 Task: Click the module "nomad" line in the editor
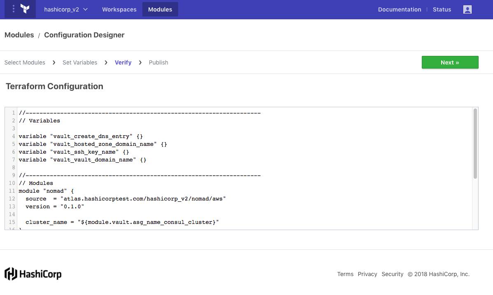46,191
